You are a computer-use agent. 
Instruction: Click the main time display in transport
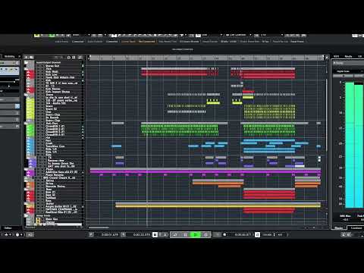click(243, 234)
